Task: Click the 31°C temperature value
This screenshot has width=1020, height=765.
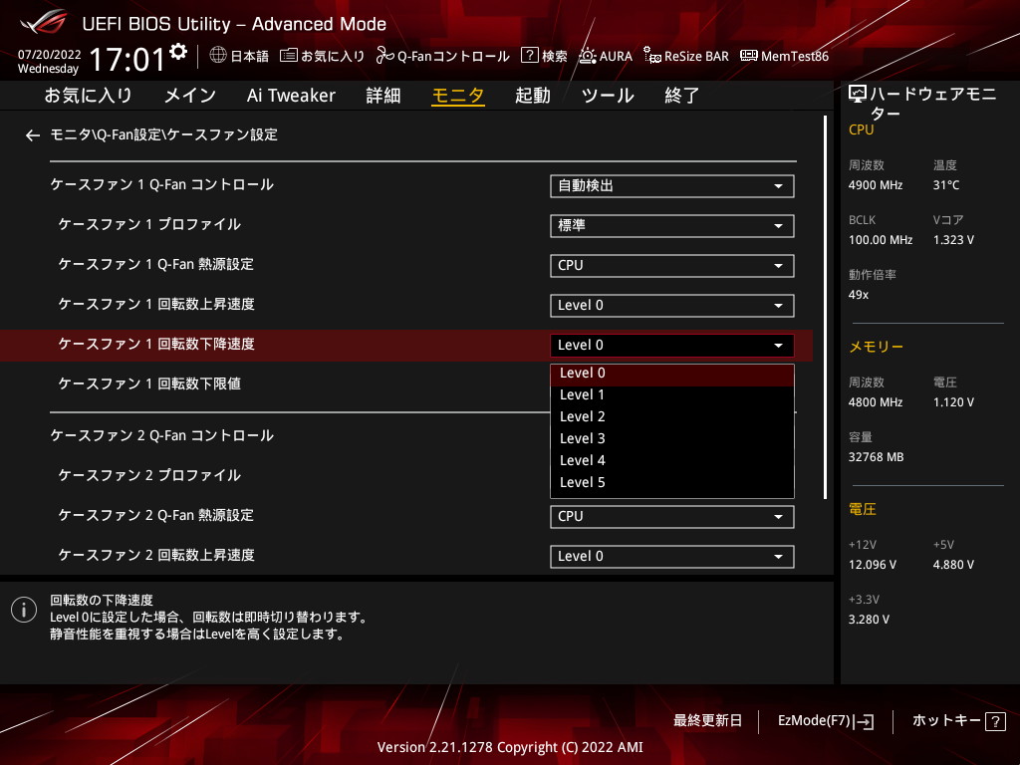Action: 946,185
